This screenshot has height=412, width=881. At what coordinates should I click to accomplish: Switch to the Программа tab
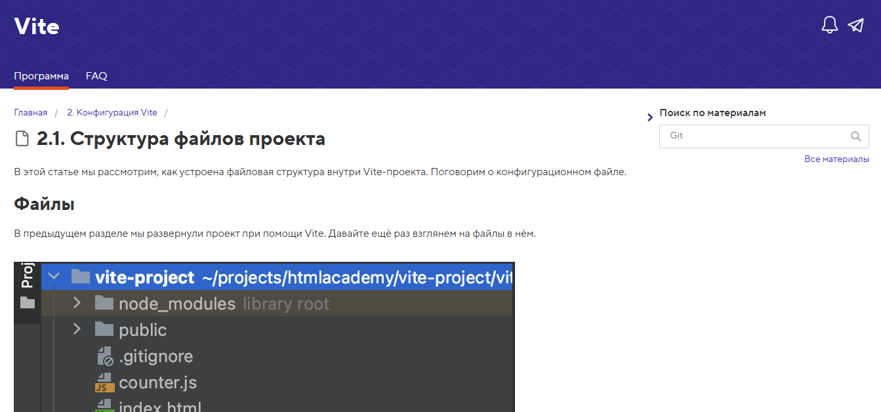pos(41,76)
